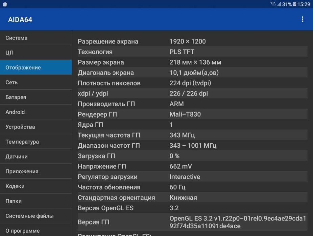The width and height of the screenshot is (313, 236).
Task: Open the Батарея section
Action: 36,97
